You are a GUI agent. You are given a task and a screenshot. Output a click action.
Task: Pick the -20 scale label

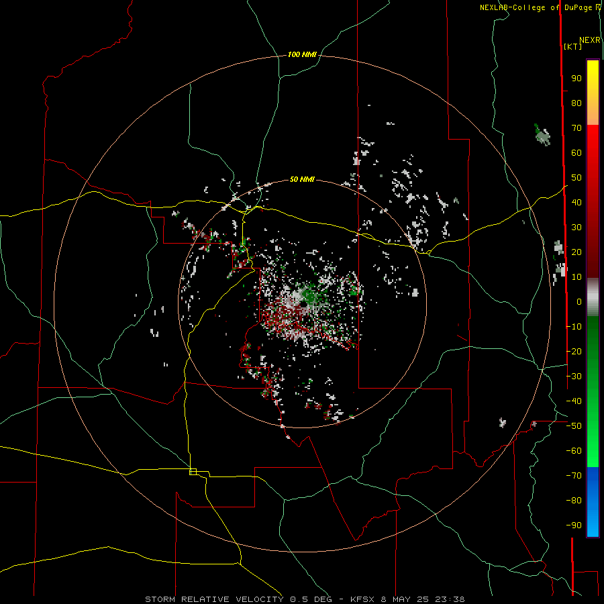click(x=574, y=352)
